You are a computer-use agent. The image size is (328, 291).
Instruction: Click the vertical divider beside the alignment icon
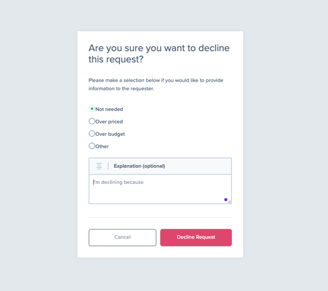108,166
